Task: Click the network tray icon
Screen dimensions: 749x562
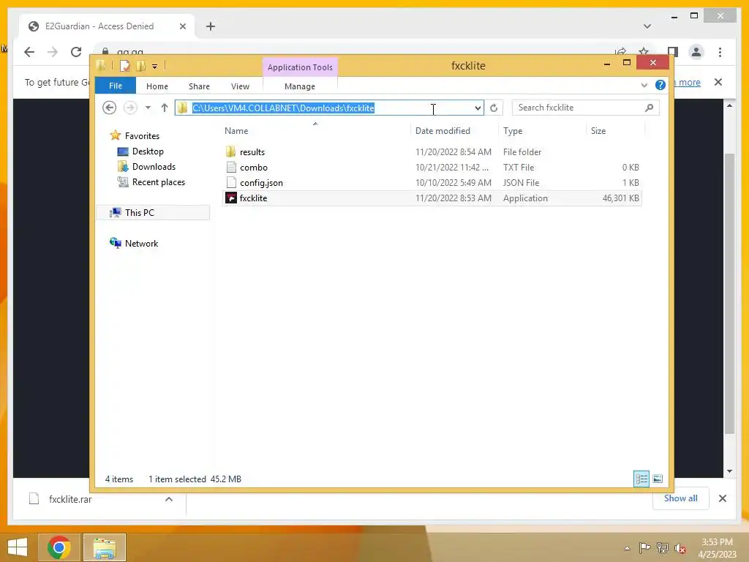Action: [663, 548]
